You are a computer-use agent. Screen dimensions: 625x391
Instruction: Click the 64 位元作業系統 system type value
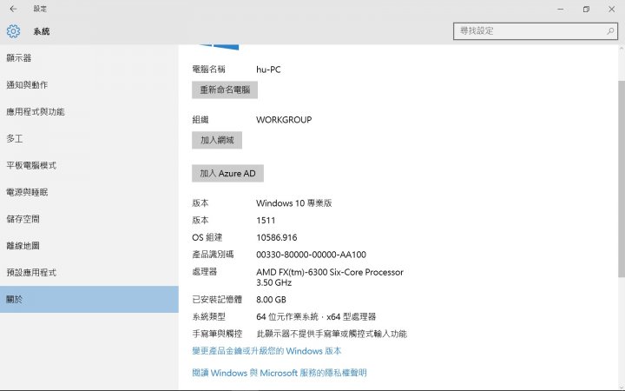click(x=316, y=317)
